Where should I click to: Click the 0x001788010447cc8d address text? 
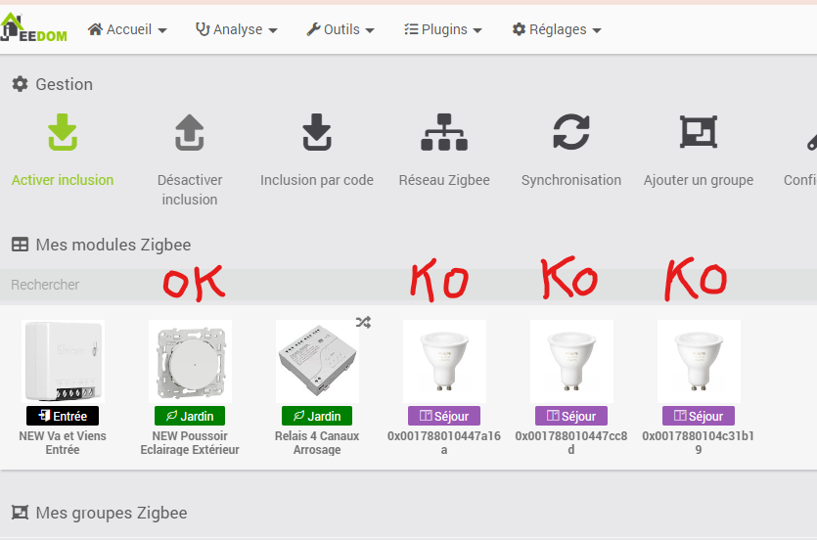pyautogui.click(x=571, y=442)
